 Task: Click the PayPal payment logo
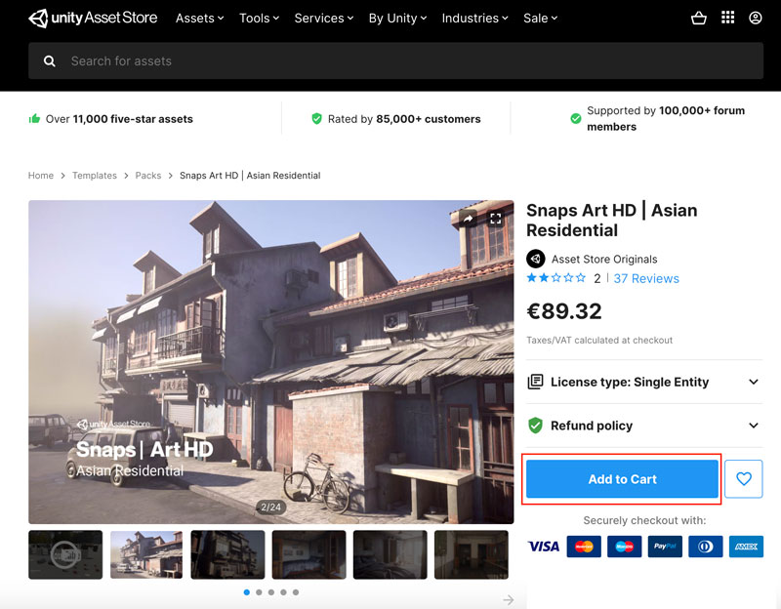665,547
